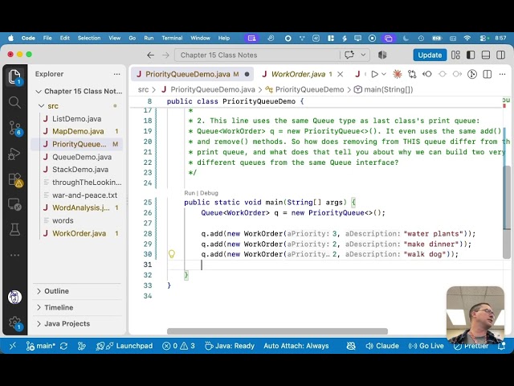Click the Chapter 15 Class Notes search box

(257, 55)
